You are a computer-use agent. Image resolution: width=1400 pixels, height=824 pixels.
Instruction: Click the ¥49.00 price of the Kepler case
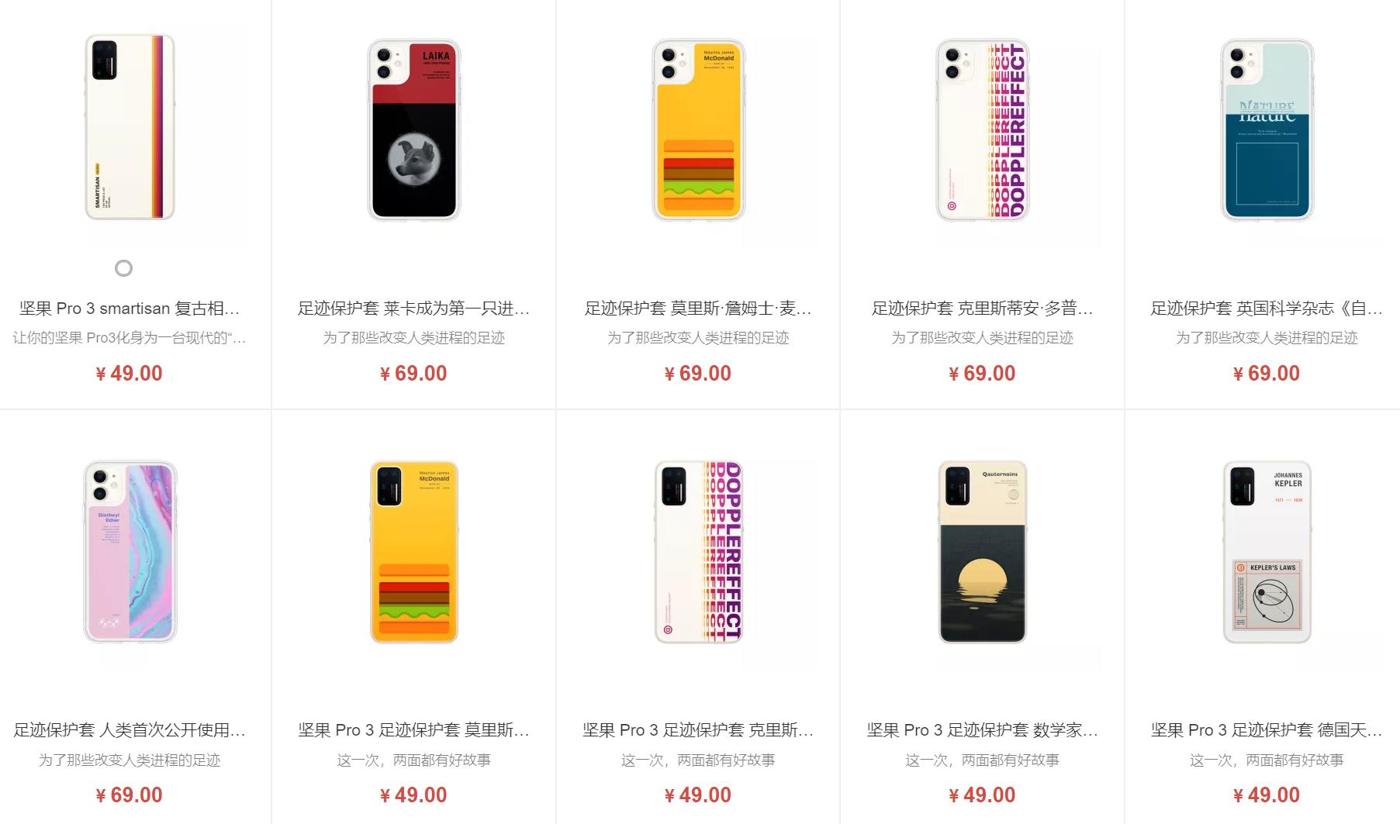[1267, 795]
